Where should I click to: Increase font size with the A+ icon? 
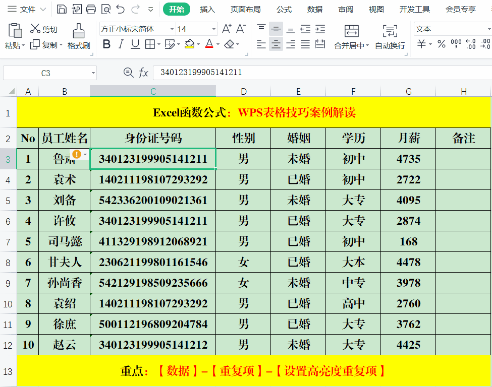click(x=227, y=29)
